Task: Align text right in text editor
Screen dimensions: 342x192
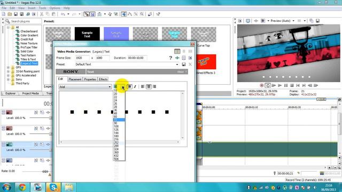Action: tap(154, 86)
